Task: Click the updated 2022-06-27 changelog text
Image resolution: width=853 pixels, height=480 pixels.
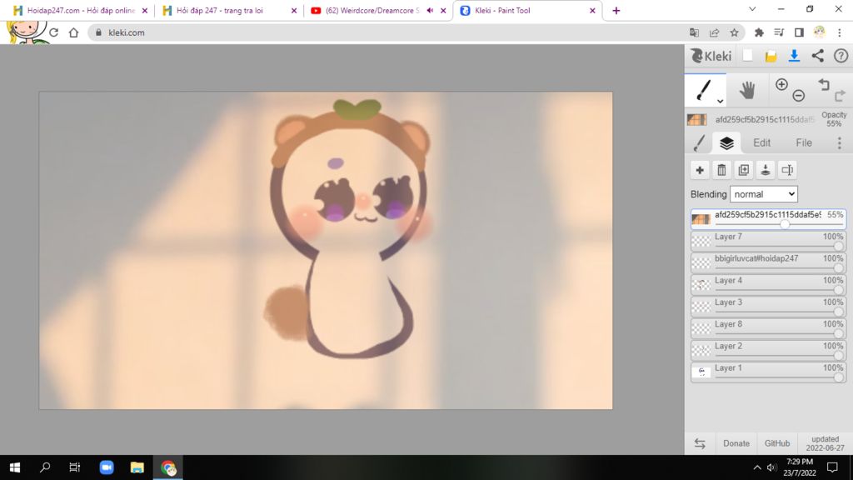Action: tap(826, 443)
